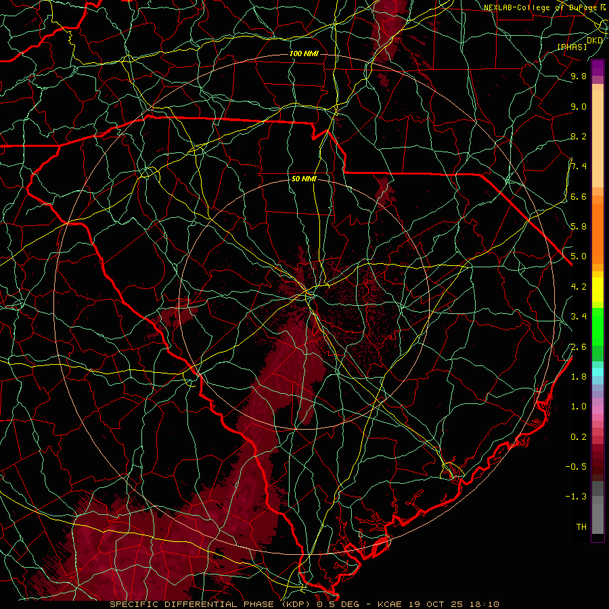Click the "100 NMI" range ring label
The width and height of the screenshot is (609, 609).
(304, 53)
